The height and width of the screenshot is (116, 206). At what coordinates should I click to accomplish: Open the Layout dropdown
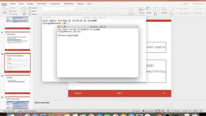pos(34,8)
